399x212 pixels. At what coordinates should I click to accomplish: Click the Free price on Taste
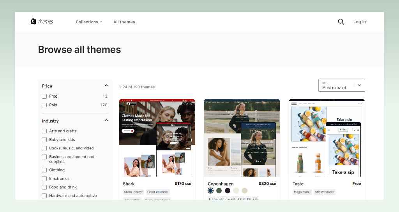(357, 184)
